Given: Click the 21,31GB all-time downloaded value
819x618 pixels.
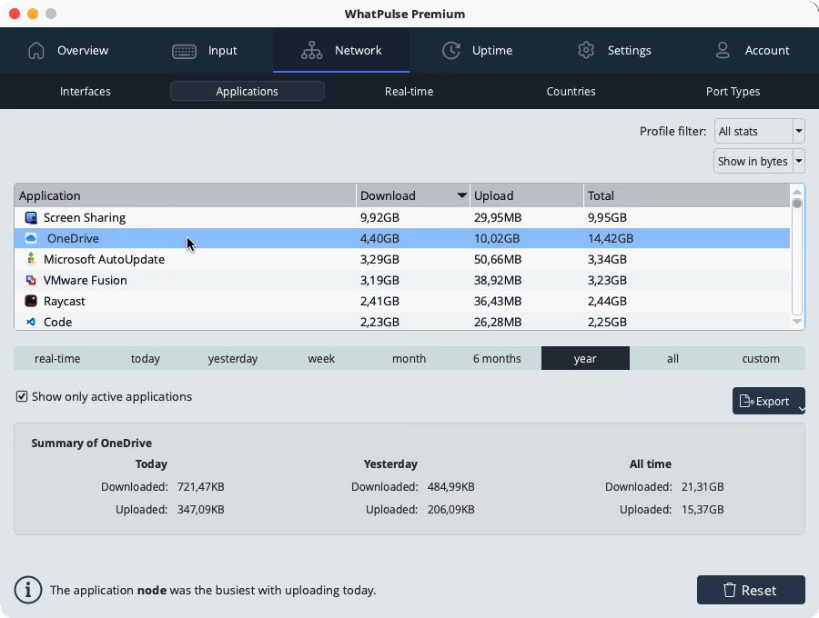Looking at the screenshot, I should tap(703, 486).
